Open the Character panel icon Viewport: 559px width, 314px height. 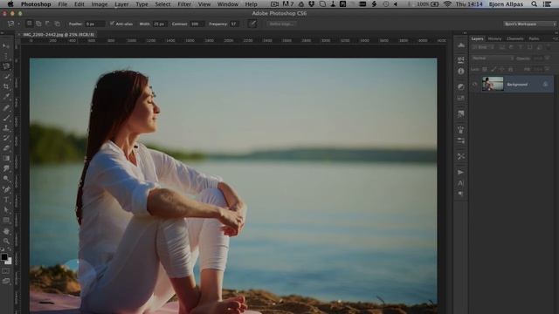pos(460,183)
